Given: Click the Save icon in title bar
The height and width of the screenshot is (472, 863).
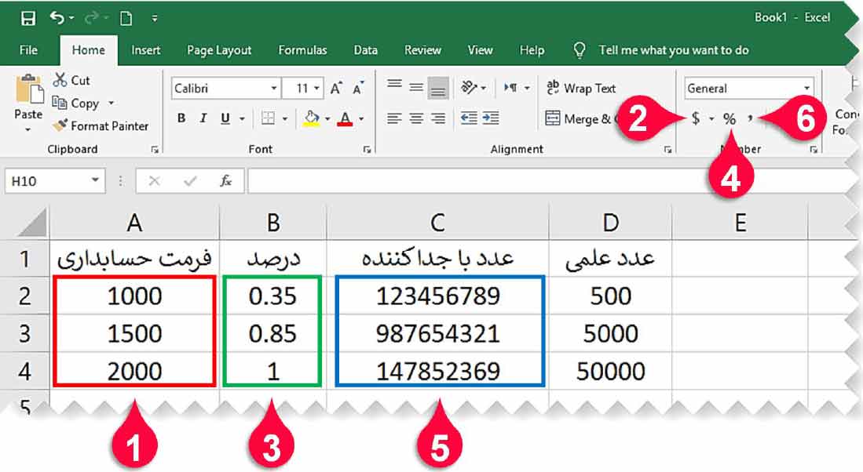Looking at the screenshot, I should pyautogui.click(x=27, y=18).
